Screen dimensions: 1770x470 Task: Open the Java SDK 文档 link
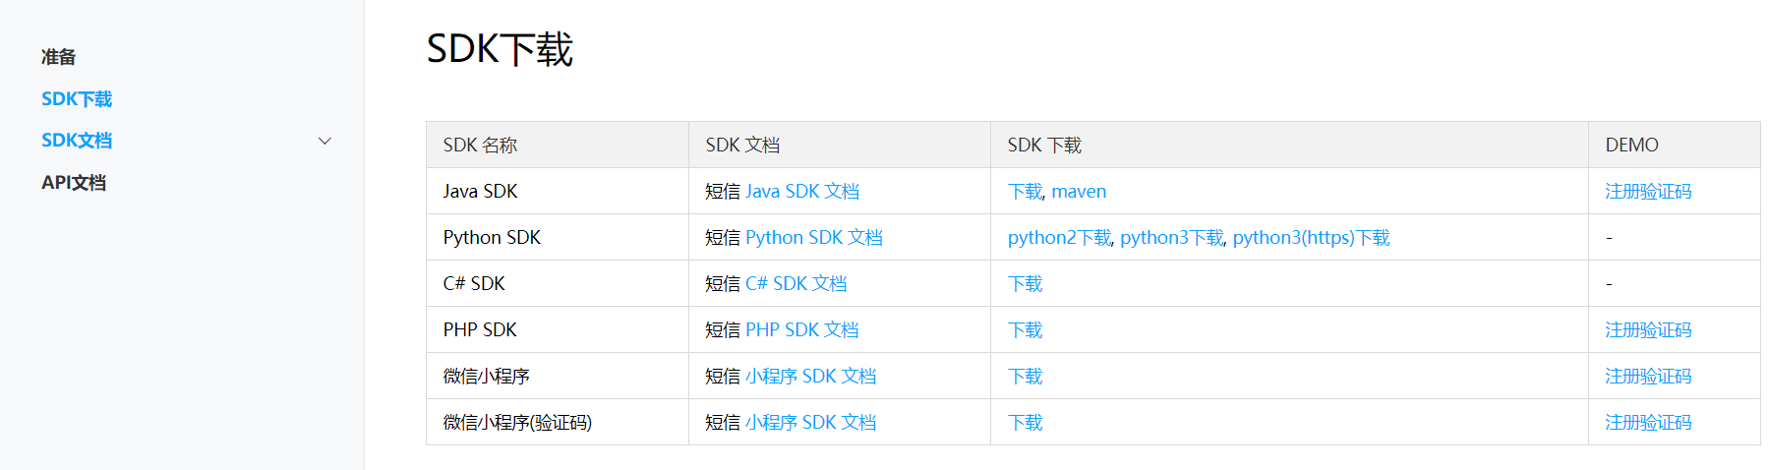[x=802, y=191]
